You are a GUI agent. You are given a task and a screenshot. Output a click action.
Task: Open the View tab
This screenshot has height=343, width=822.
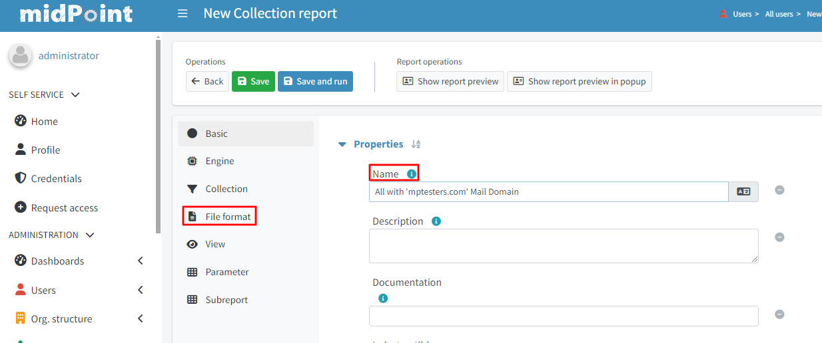[x=214, y=244]
